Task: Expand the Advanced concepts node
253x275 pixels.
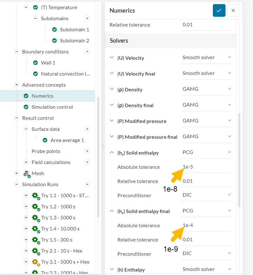Action: click(16, 85)
